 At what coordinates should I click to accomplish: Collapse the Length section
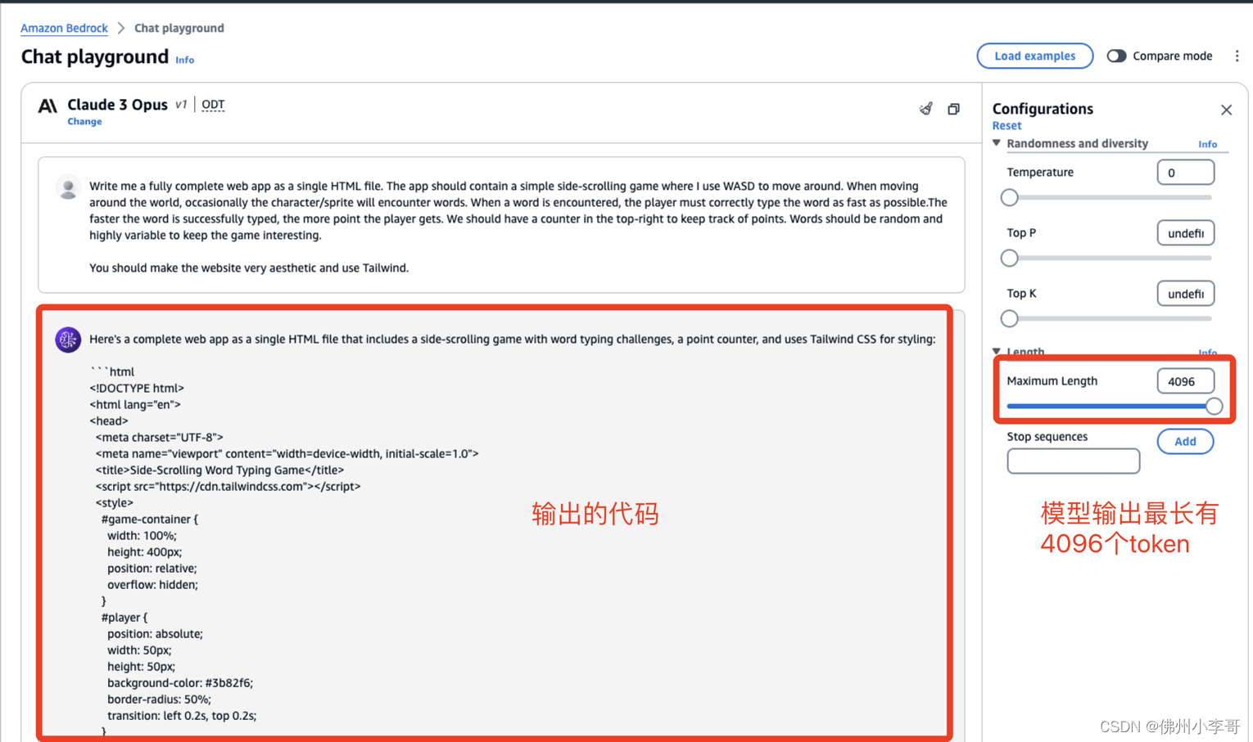click(997, 352)
